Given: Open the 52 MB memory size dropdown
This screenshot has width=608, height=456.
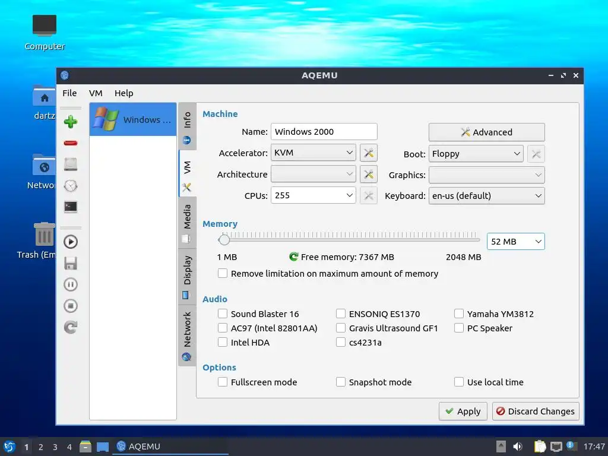Looking at the screenshot, I should coord(516,242).
